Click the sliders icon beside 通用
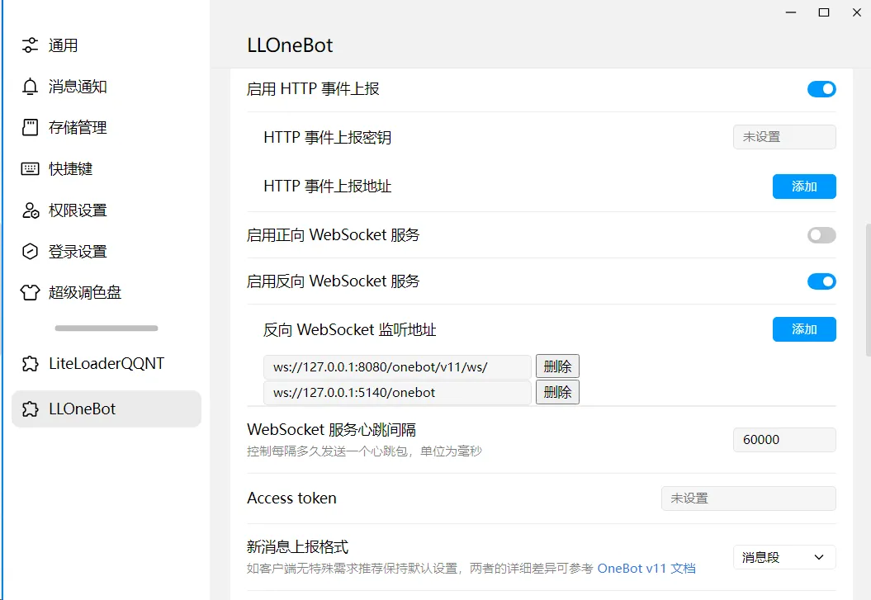871x600 pixels. pyautogui.click(x=30, y=45)
